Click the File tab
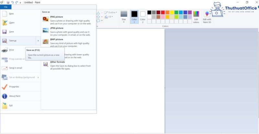The width and height of the screenshot is (259, 134). [x=6, y=7]
